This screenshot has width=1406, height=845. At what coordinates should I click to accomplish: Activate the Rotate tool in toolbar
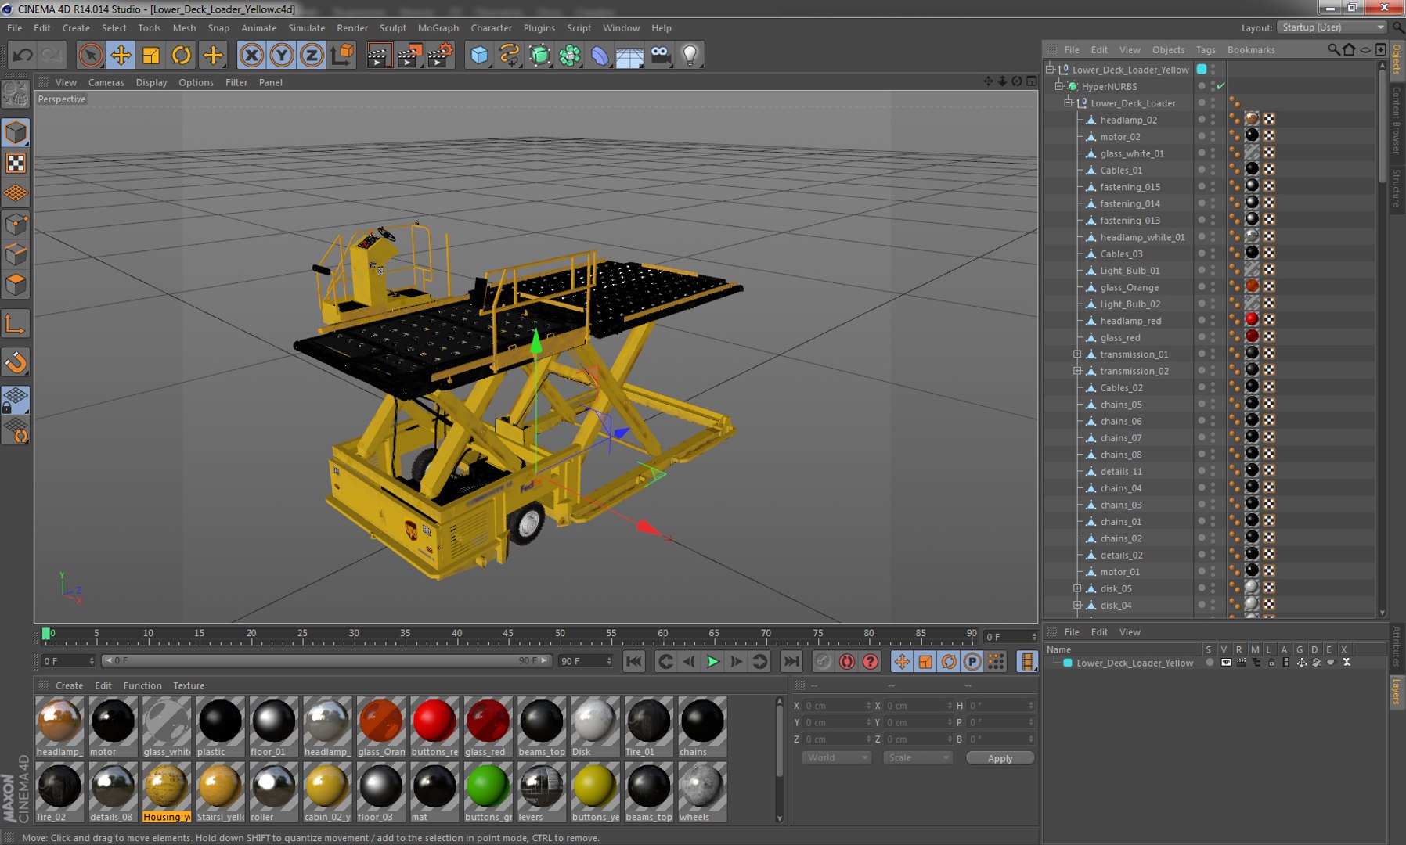pyautogui.click(x=182, y=55)
